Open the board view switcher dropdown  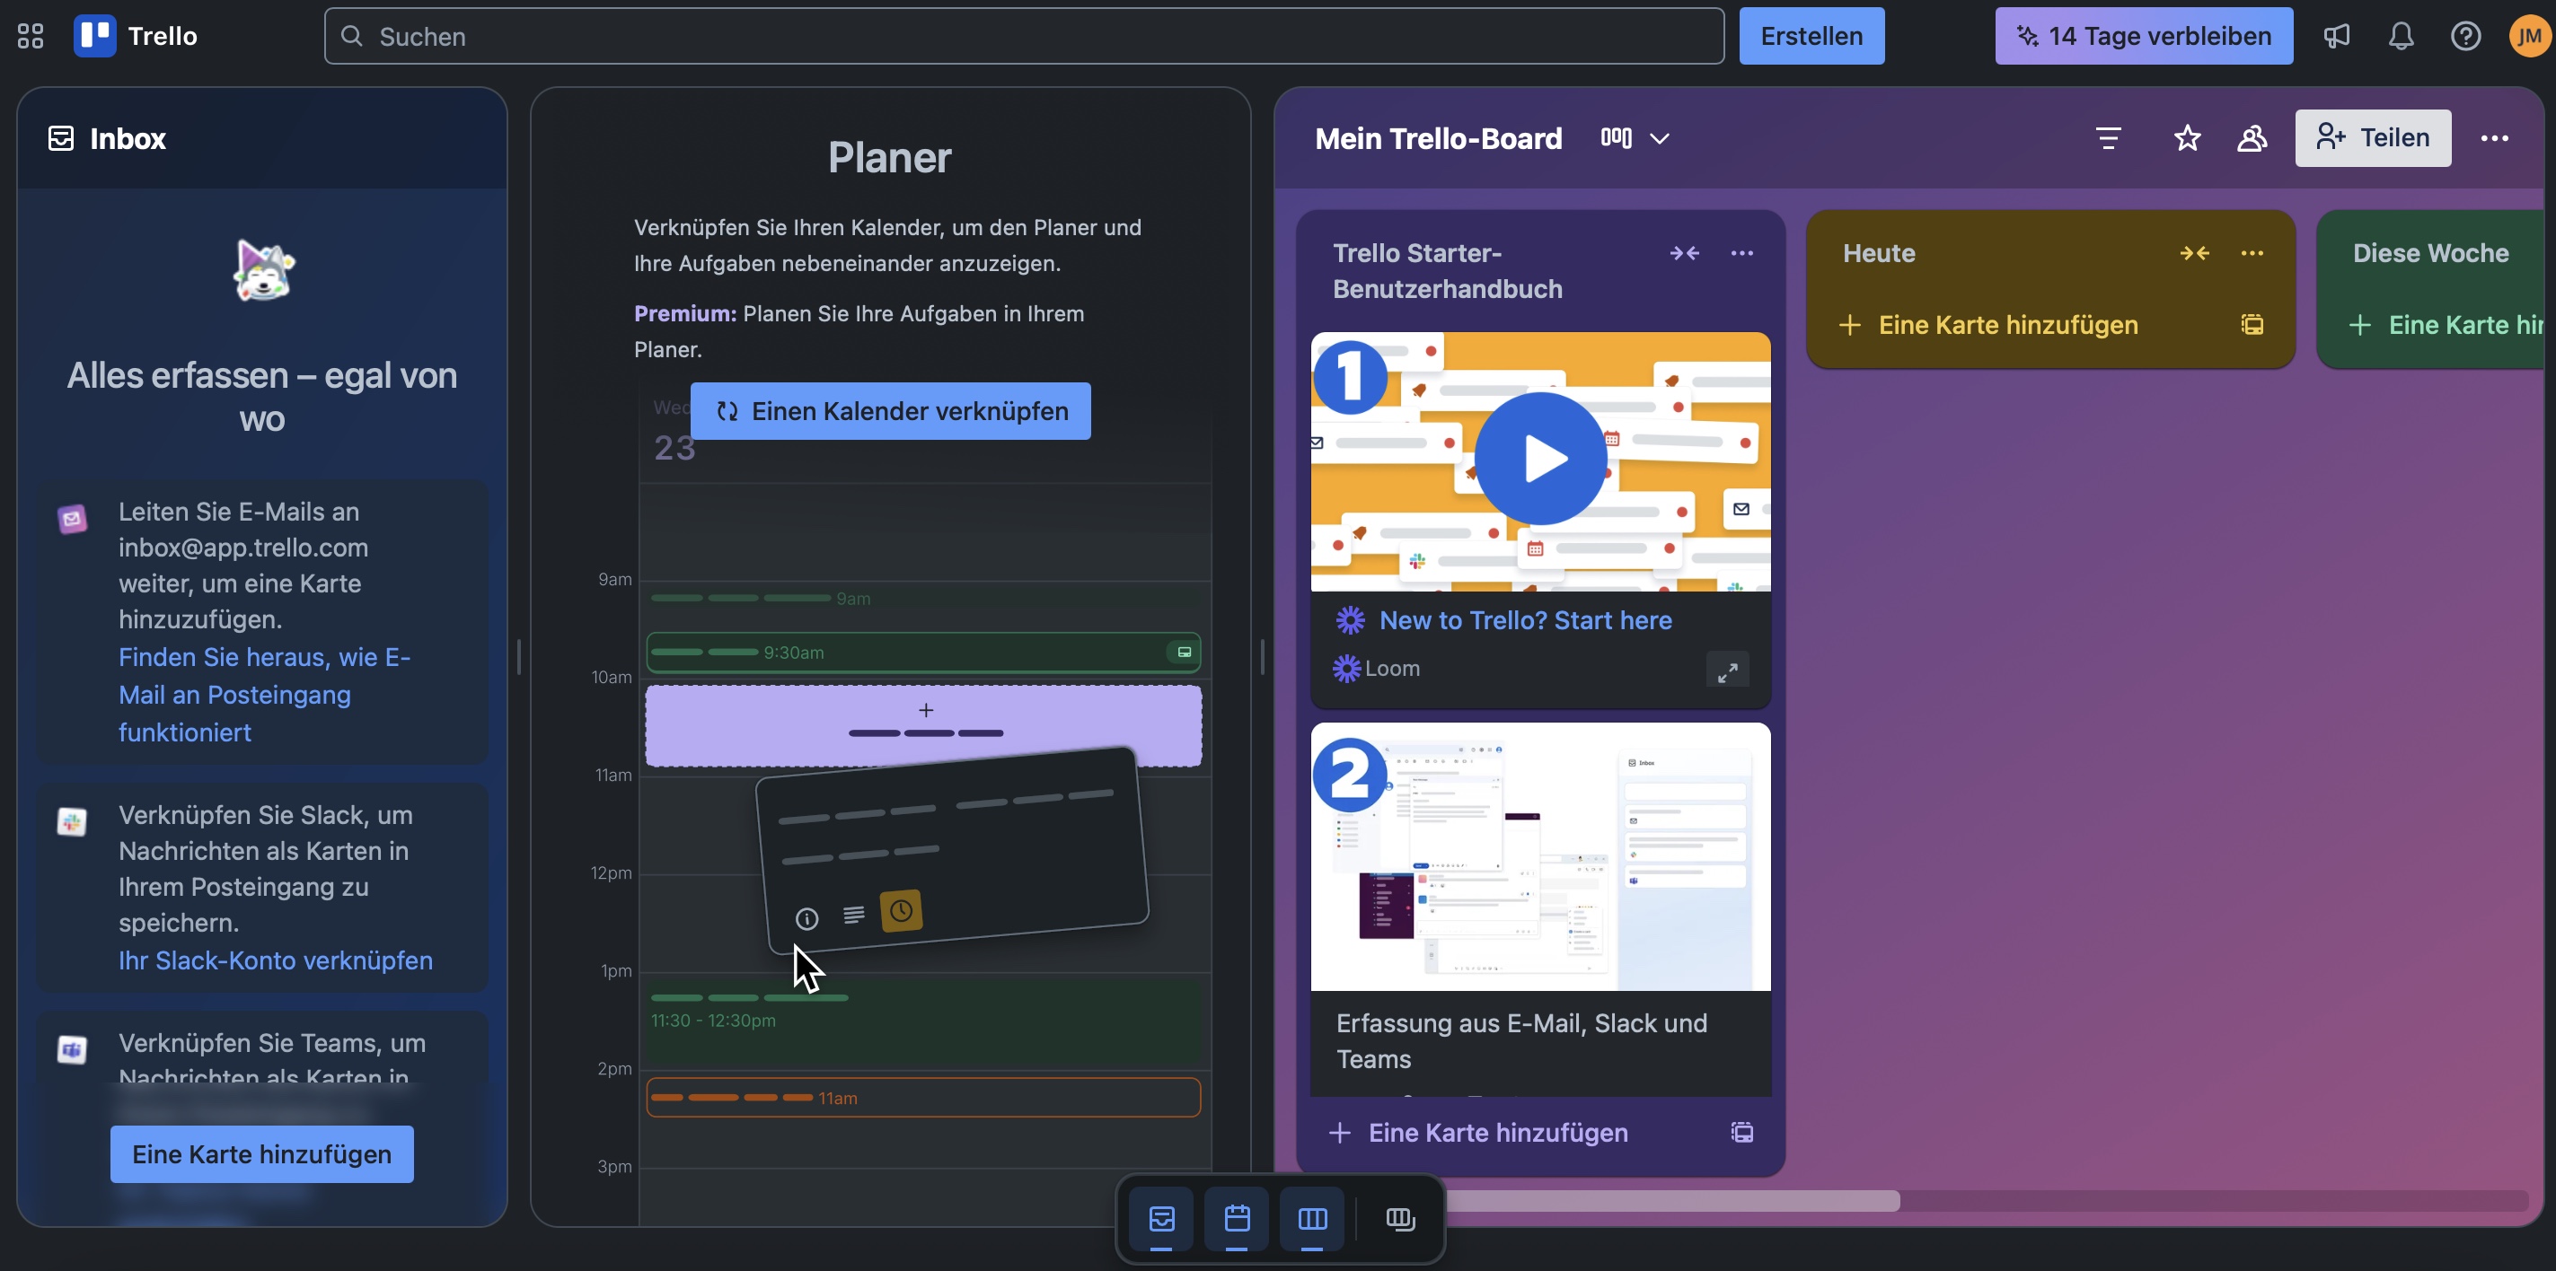coord(1635,138)
